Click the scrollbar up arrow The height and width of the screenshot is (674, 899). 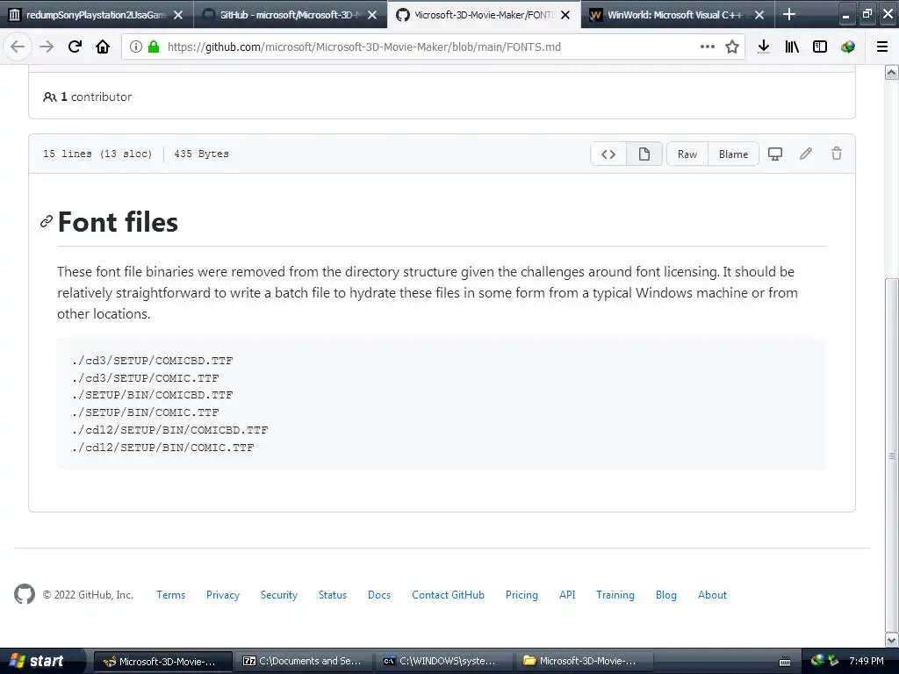pyautogui.click(x=892, y=72)
